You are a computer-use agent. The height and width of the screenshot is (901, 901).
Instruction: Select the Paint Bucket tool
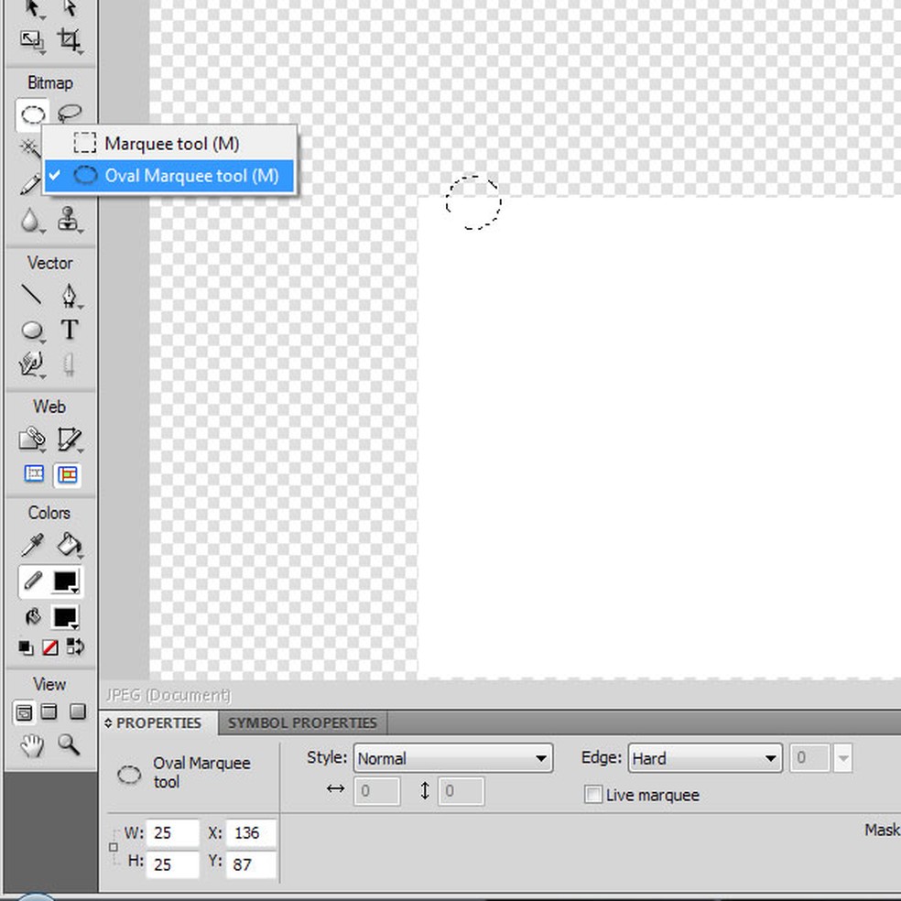point(69,546)
